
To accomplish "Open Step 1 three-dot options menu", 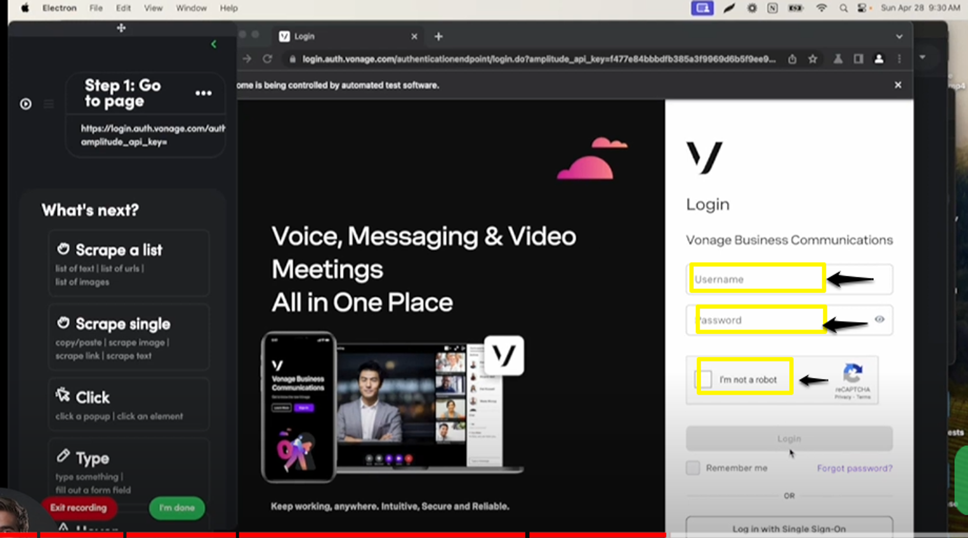I will point(203,93).
